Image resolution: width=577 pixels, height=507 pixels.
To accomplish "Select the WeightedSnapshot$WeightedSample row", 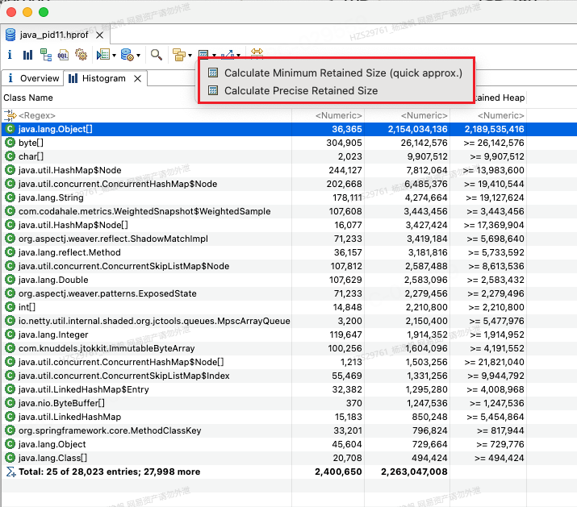I will click(289, 211).
